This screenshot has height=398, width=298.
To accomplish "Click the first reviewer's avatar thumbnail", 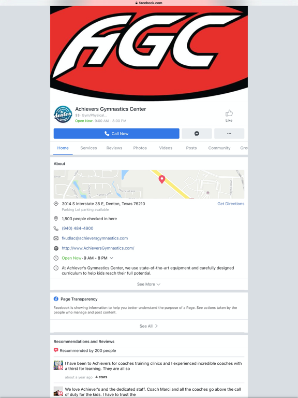I will [x=58, y=365].
